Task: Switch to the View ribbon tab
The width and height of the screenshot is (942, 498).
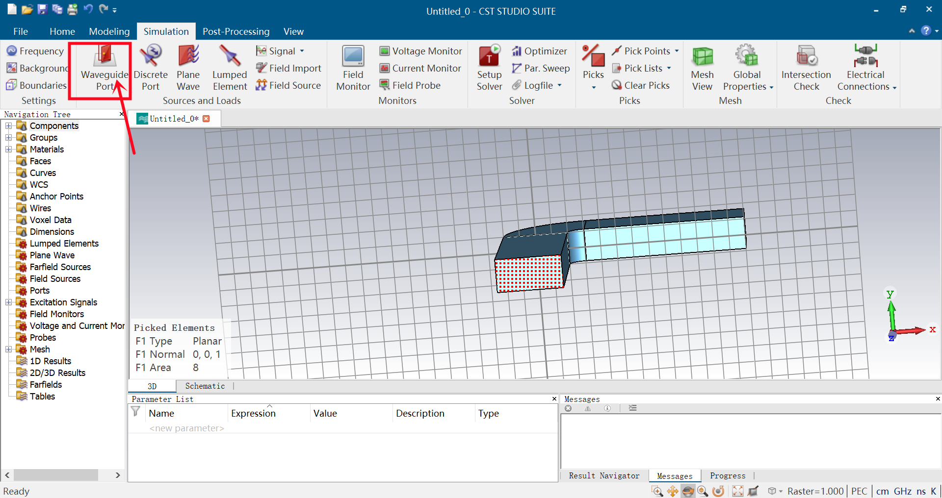Action: pyautogui.click(x=293, y=31)
